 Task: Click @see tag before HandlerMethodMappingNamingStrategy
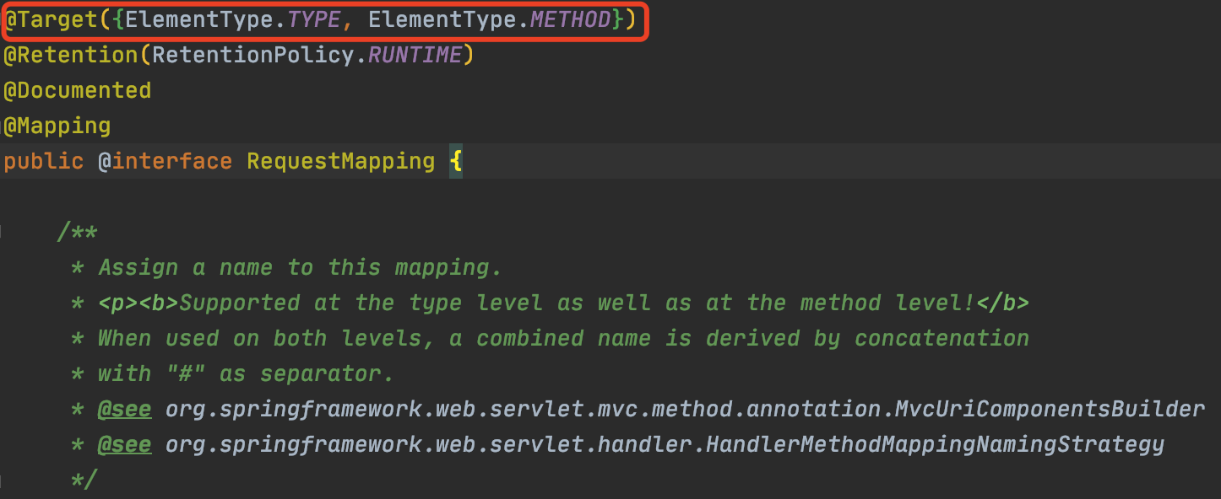(x=125, y=444)
